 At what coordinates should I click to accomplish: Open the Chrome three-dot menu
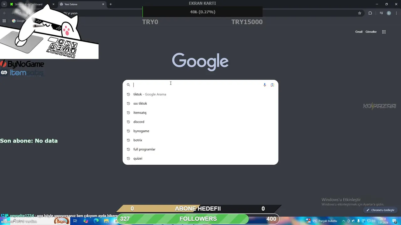click(396, 13)
